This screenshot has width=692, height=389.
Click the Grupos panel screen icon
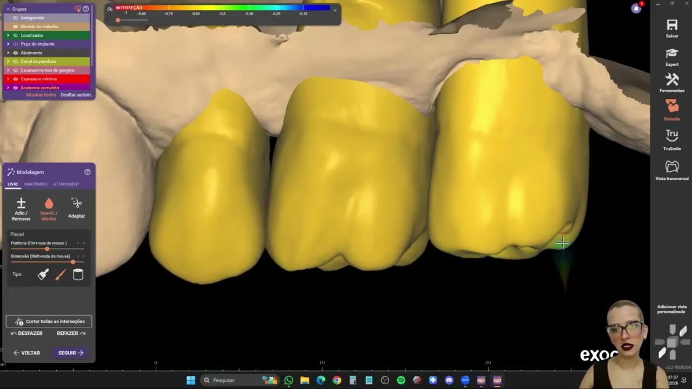coord(78,9)
